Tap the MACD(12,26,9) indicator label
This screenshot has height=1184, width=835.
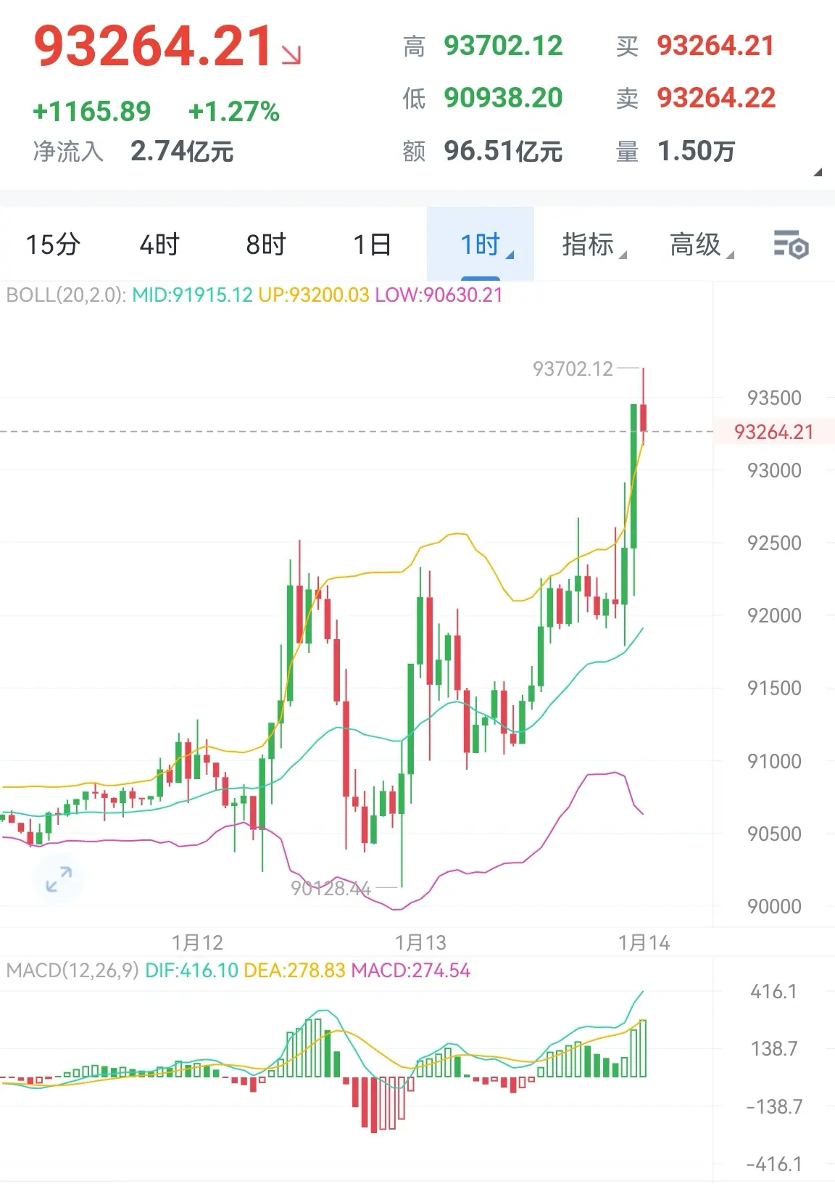click(72, 971)
